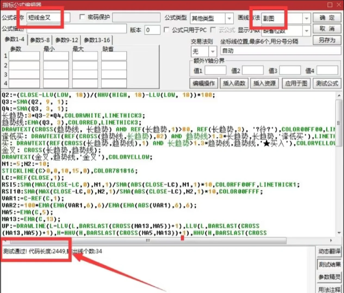Click the 值1 input field
Image resolution: width=344 pixels, height=293 pixels.
pos(215,70)
